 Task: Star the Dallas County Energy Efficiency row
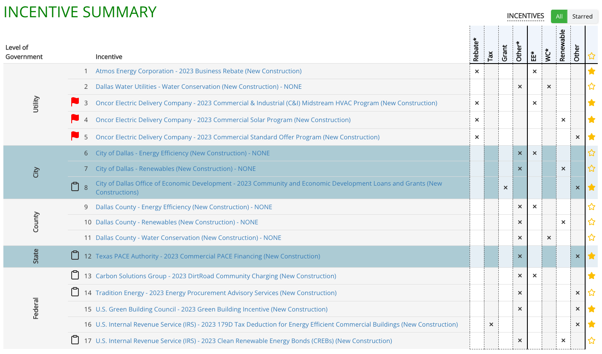coord(591,207)
